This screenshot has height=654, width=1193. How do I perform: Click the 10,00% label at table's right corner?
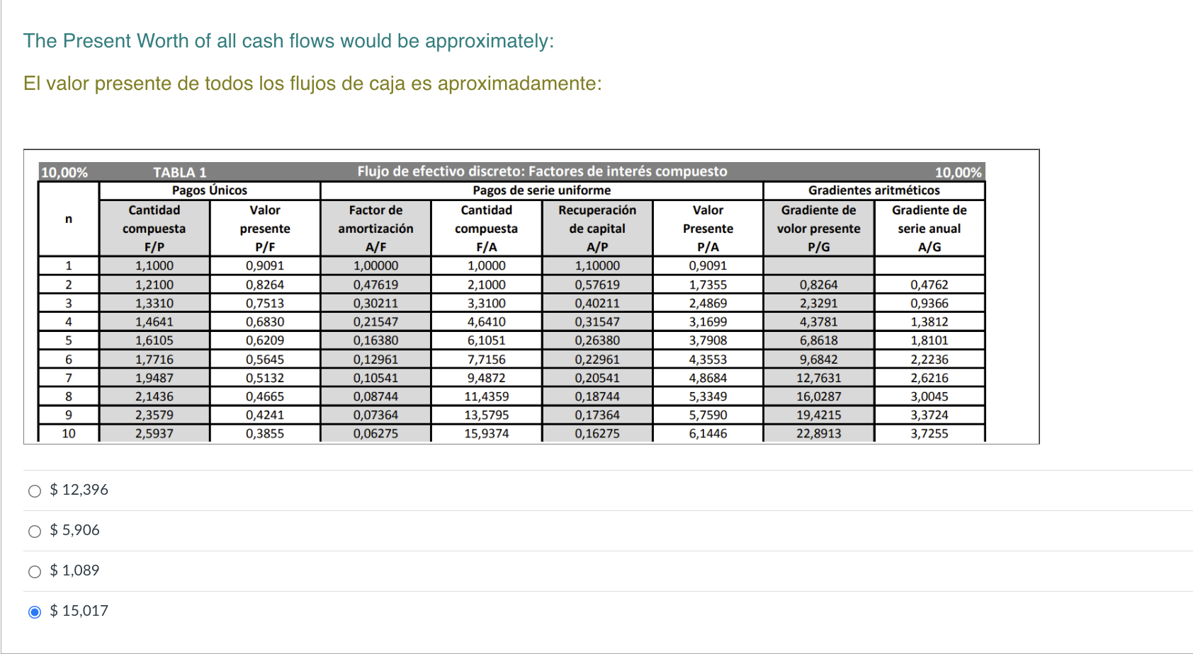coord(958,172)
